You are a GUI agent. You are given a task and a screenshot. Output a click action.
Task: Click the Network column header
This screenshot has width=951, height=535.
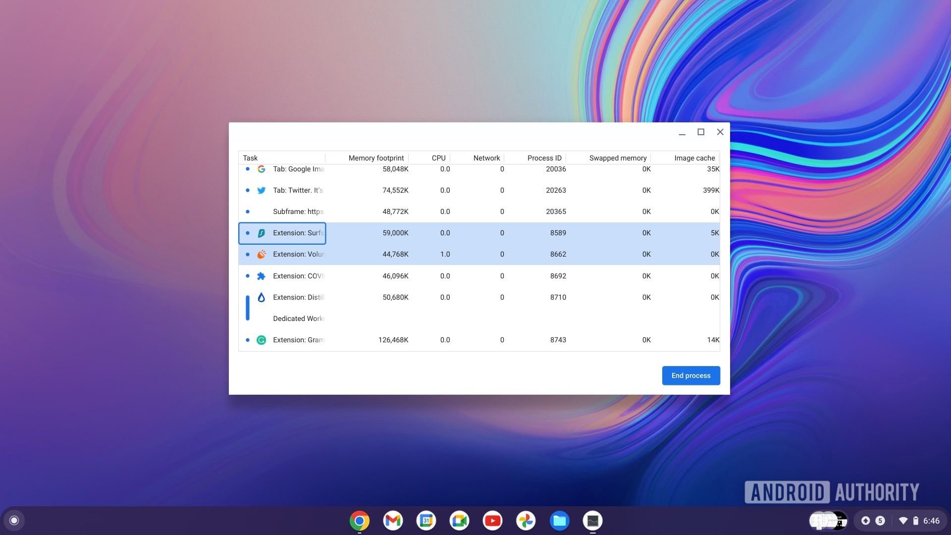486,158
